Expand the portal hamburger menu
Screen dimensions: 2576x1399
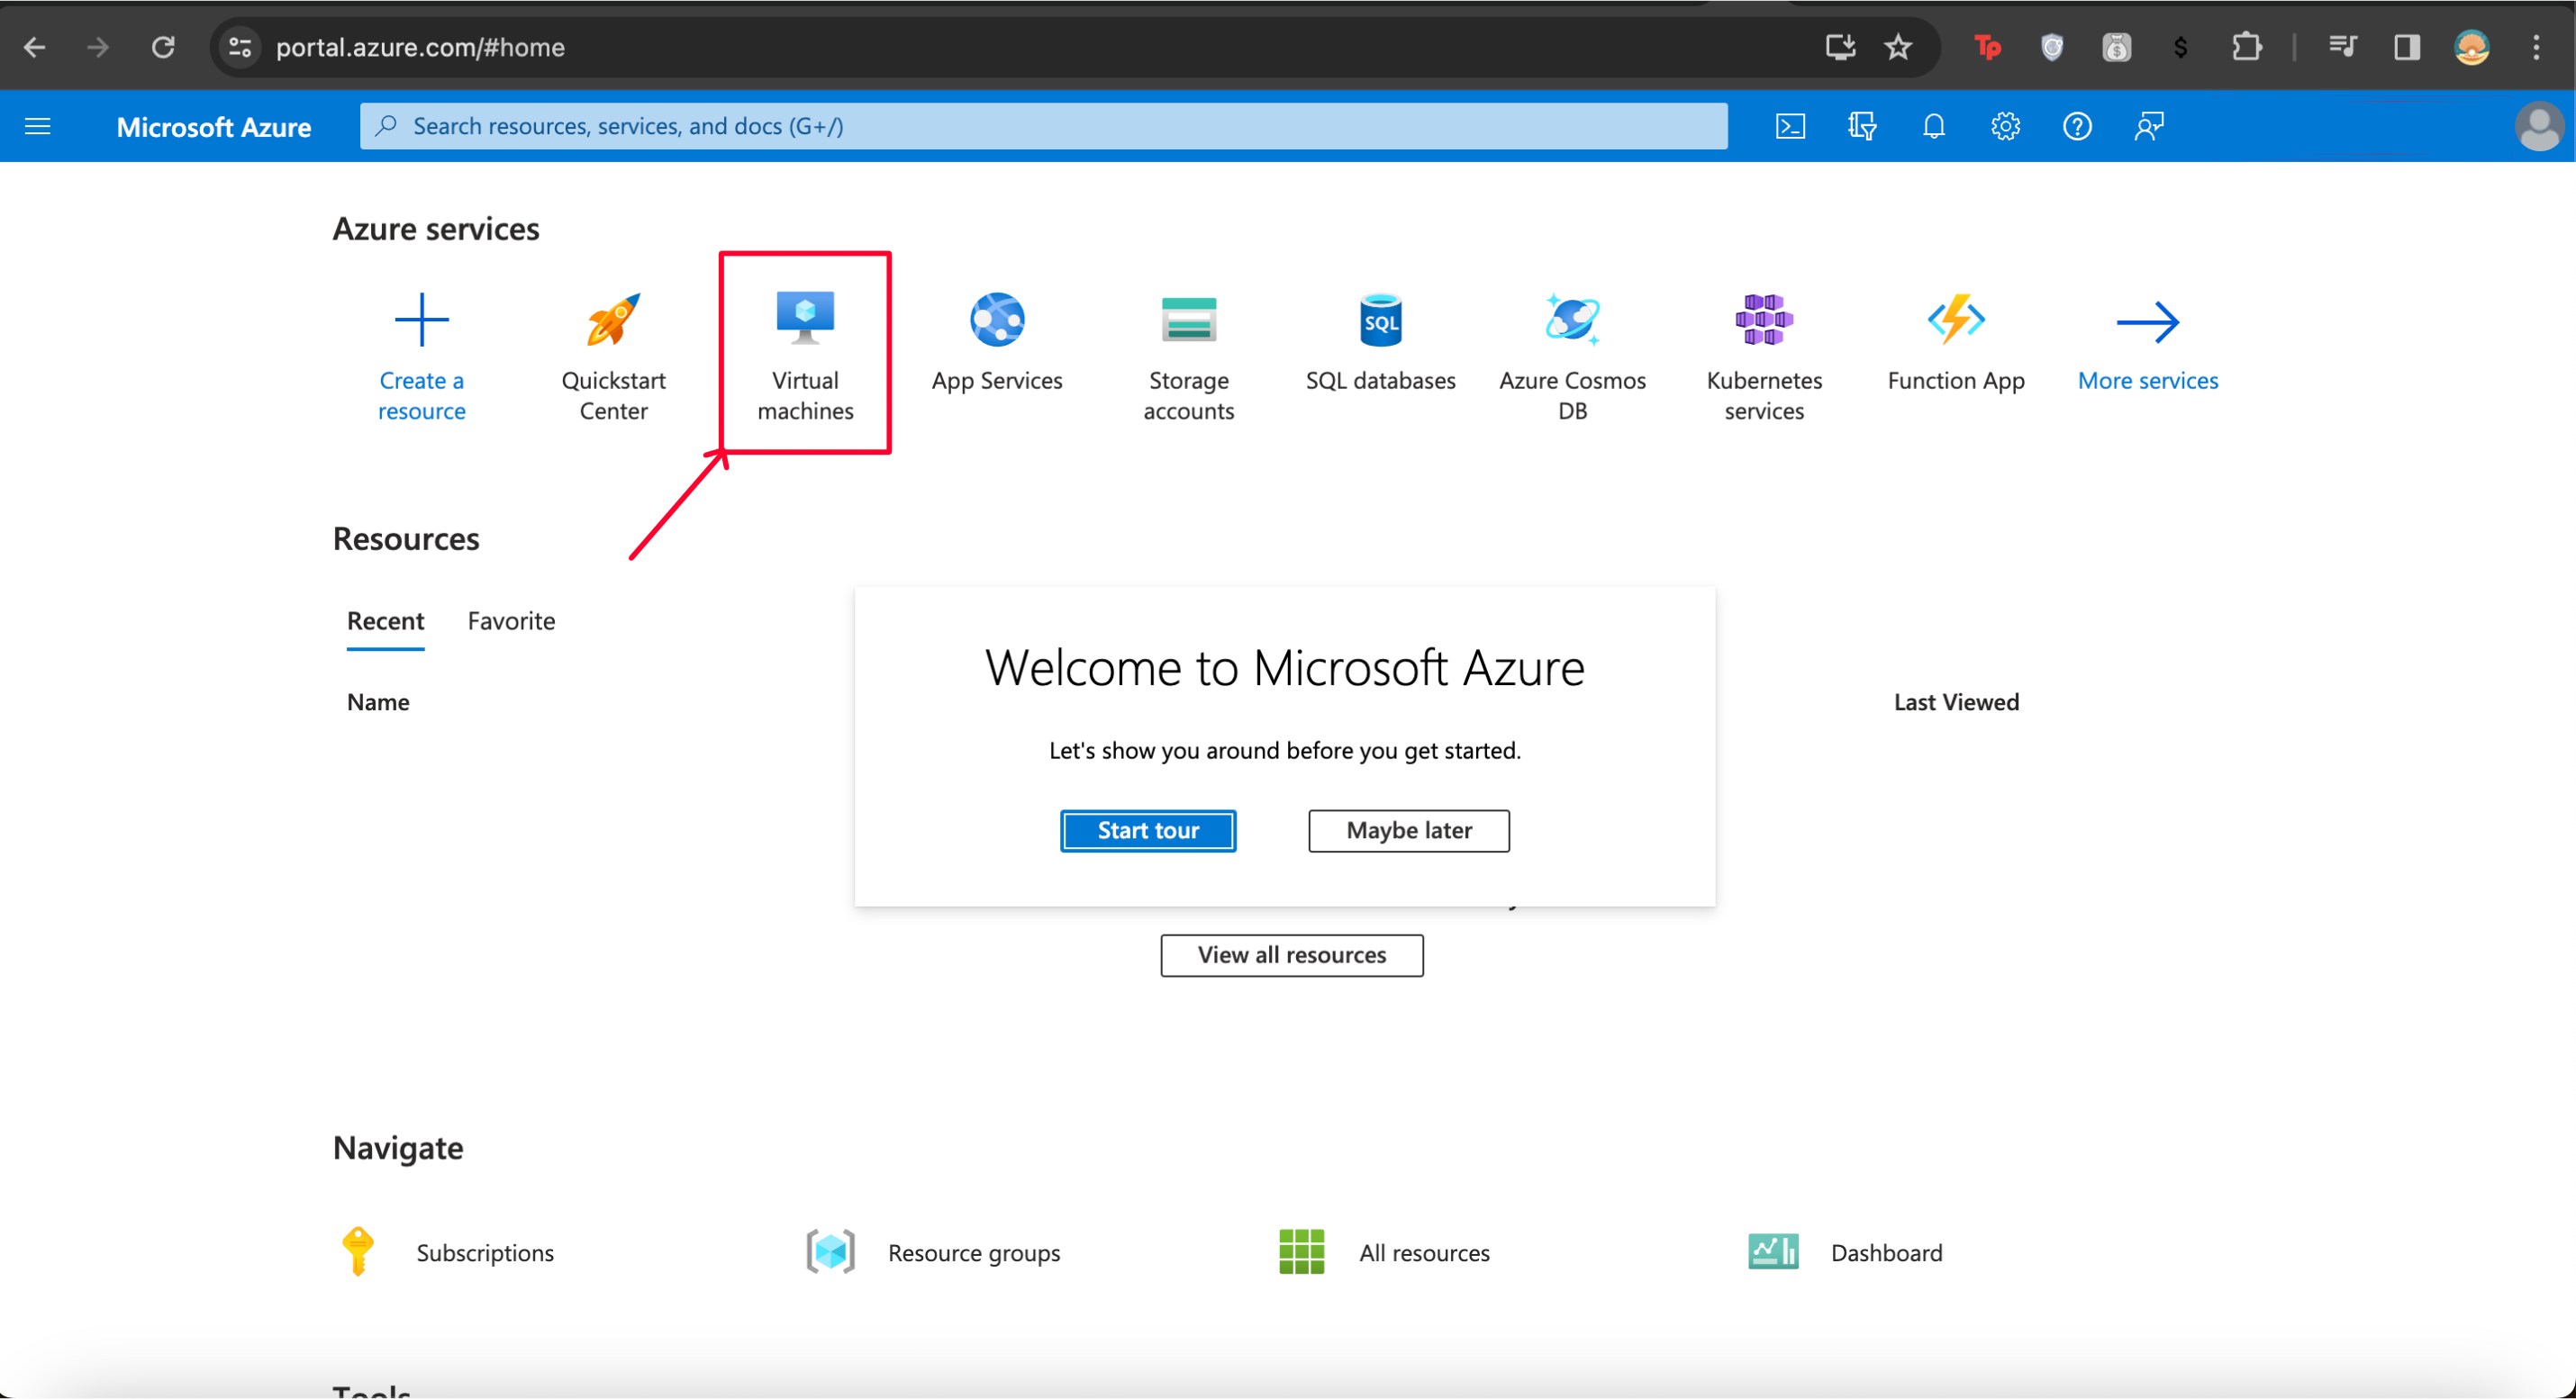(x=37, y=126)
